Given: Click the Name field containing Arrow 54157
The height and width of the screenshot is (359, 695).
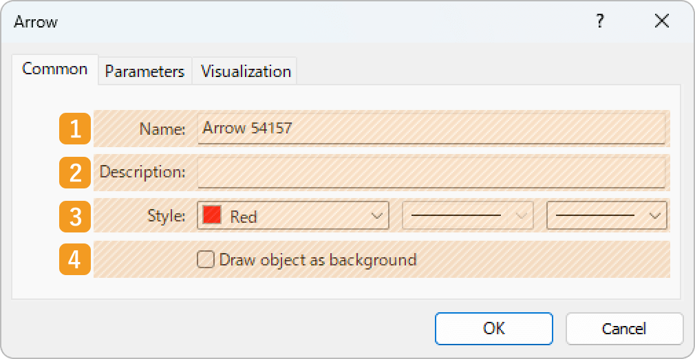Looking at the screenshot, I should 431,129.
